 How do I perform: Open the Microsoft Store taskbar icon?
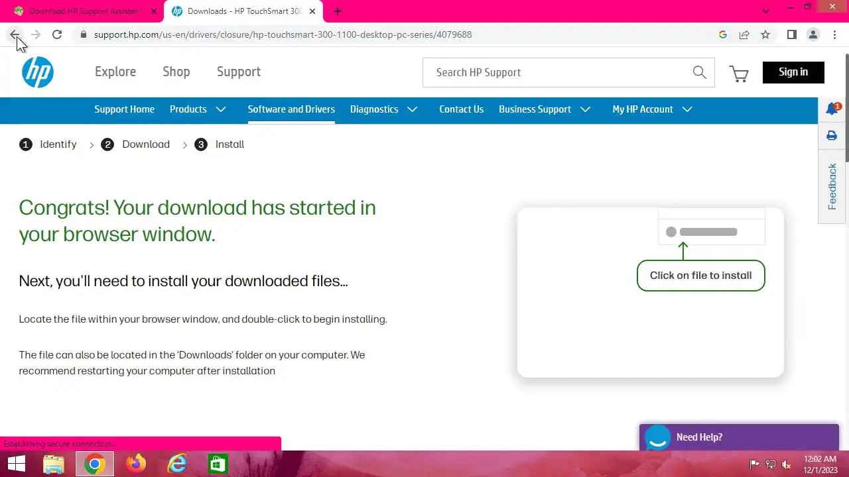[218, 464]
